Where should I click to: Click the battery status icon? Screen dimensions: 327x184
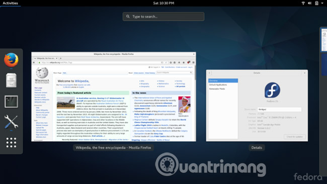316,3
